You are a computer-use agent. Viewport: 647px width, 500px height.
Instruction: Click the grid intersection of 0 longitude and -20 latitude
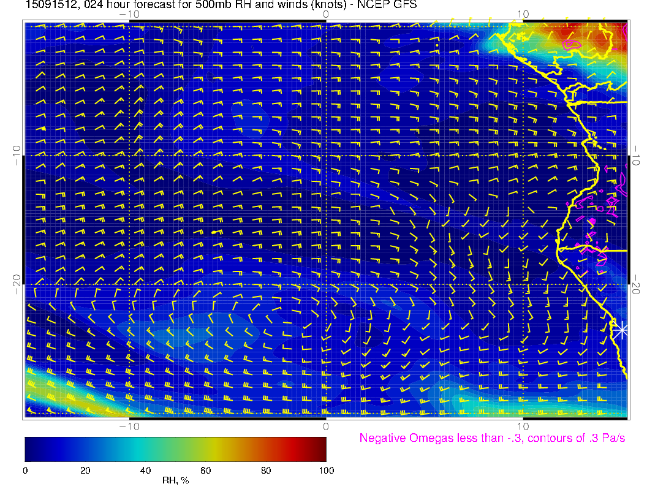(326, 284)
